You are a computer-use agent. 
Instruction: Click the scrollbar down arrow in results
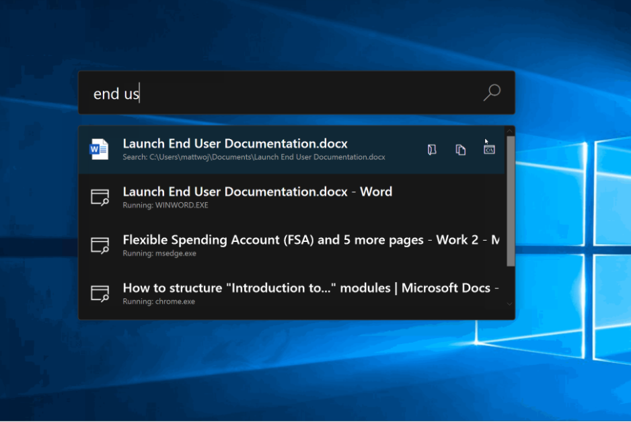pos(510,304)
